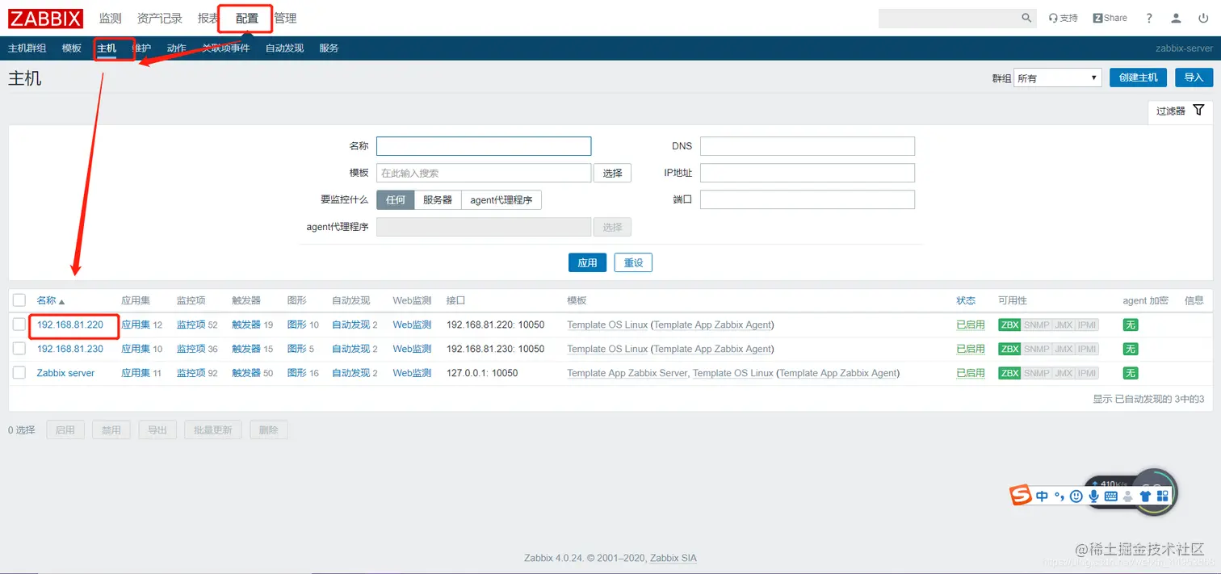Viewport: 1221px width, 574px height.
Task: Click JMX badge for 192.168.81.230
Action: coord(1064,349)
